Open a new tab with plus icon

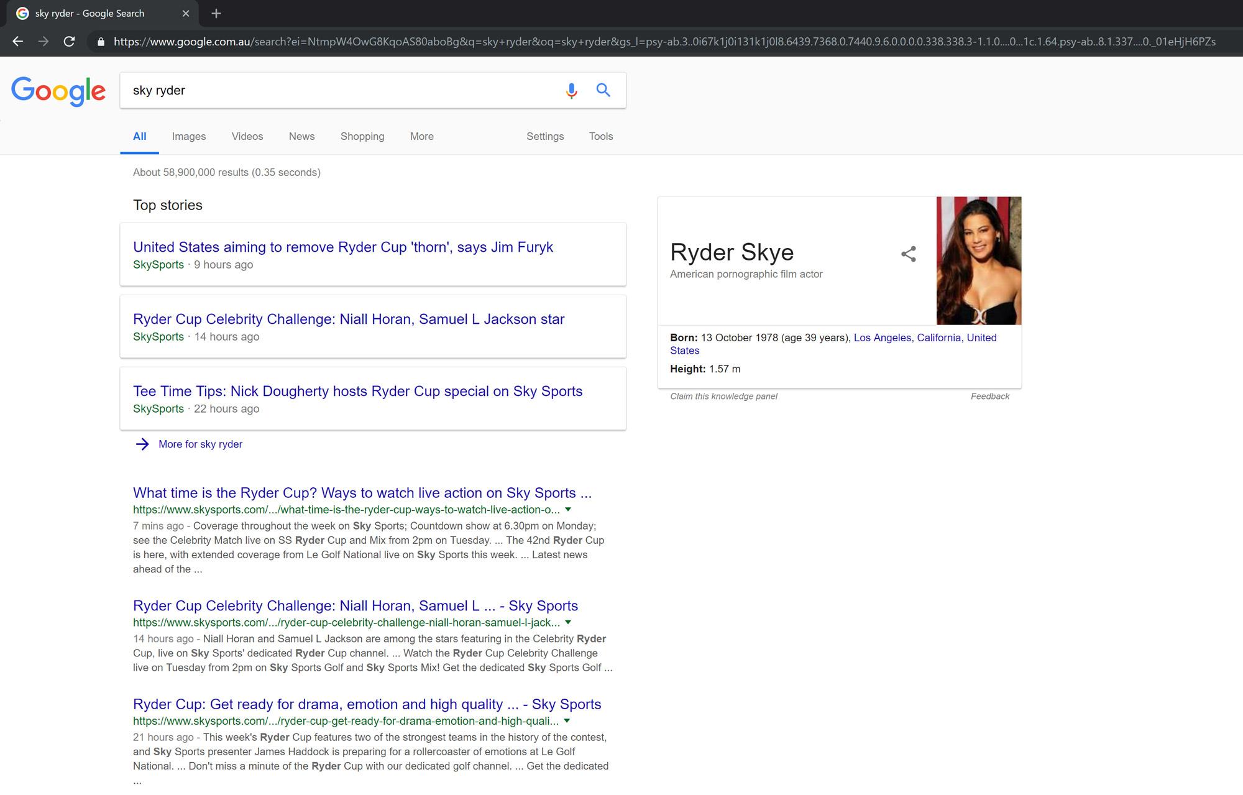pyautogui.click(x=216, y=14)
